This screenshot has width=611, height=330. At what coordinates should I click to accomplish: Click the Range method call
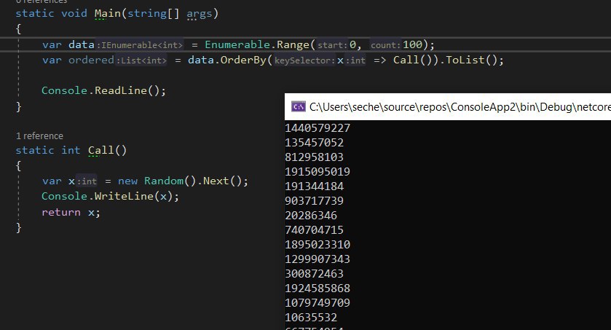tap(293, 45)
